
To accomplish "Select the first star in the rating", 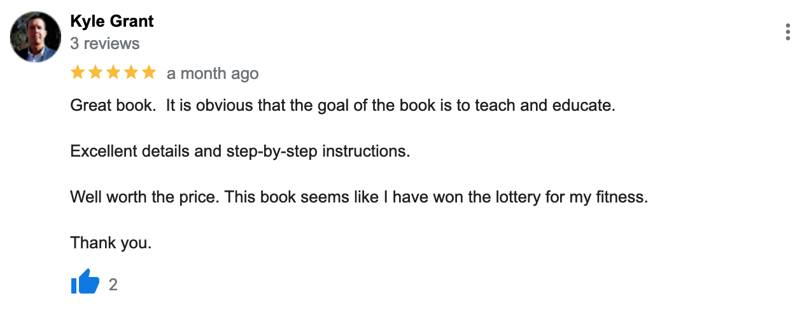I will tap(78, 72).
